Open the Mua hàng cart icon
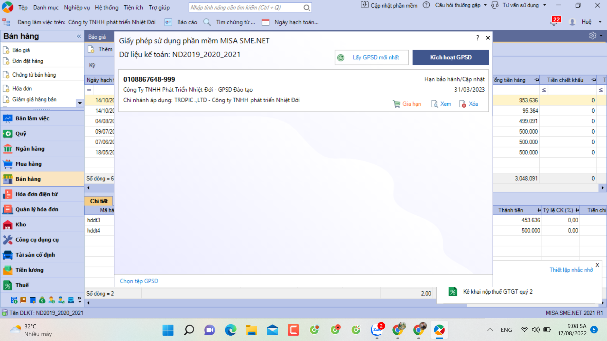 [x=8, y=164]
